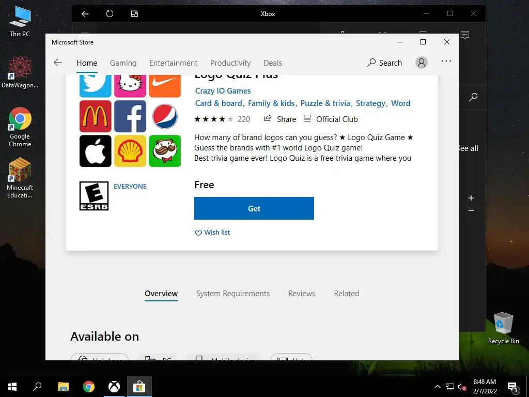529x397 pixels.
Task: Open the Family & kids category
Action: coord(271,103)
